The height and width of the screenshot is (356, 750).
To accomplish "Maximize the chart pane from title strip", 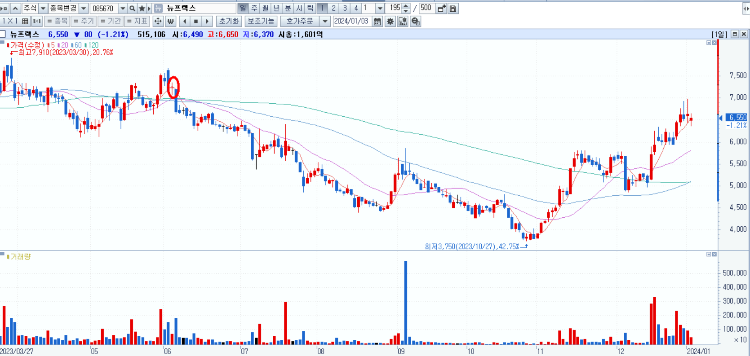I will [x=735, y=34].
